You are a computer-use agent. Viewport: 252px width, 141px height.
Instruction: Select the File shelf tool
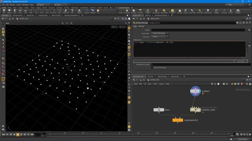98,11
